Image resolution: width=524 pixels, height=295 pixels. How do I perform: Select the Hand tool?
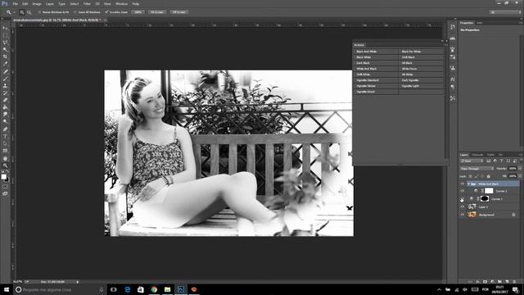pyautogui.click(x=5, y=158)
